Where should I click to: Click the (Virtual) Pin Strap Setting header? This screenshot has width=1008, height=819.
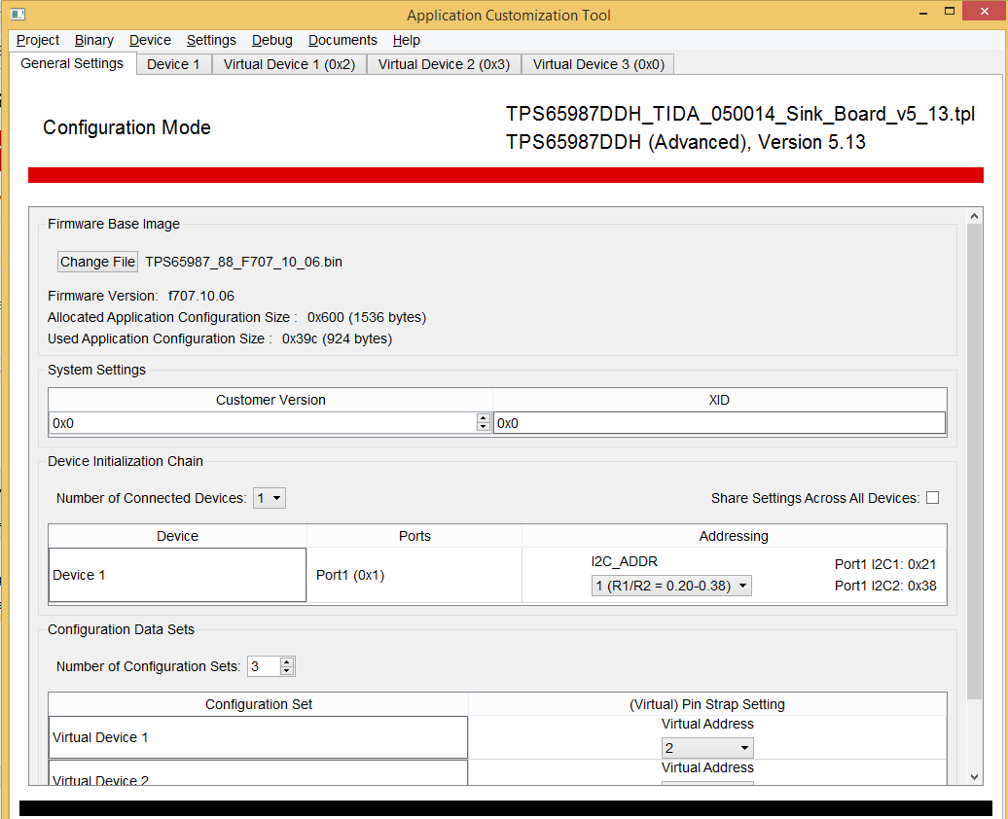click(x=707, y=704)
